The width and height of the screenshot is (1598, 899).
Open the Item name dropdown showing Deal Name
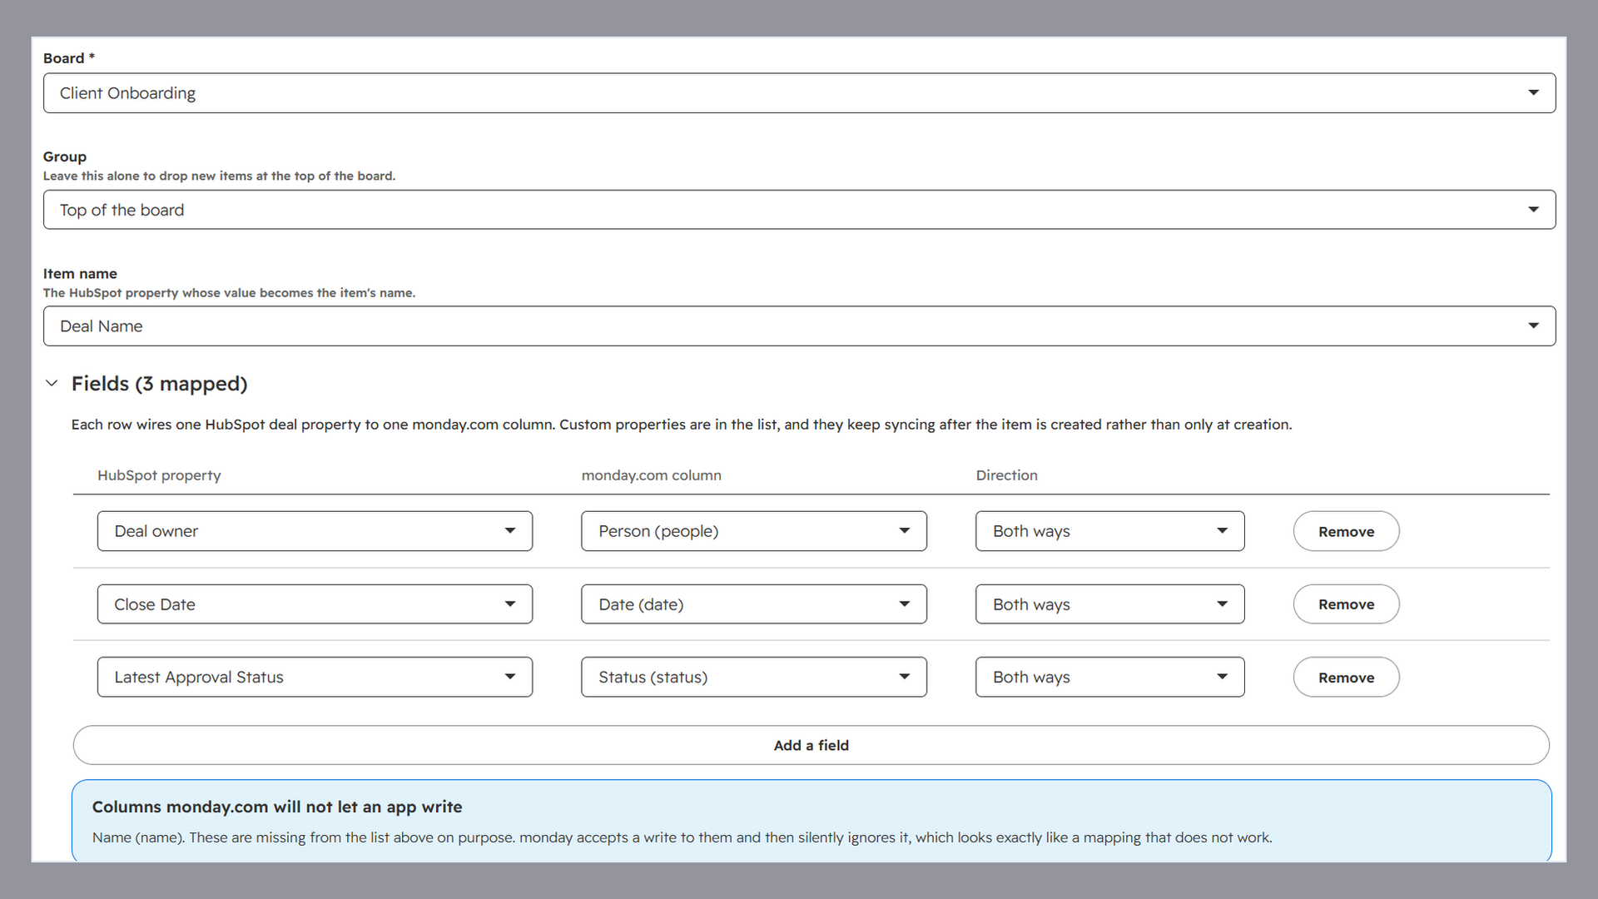pyautogui.click(x=799, y=326)
